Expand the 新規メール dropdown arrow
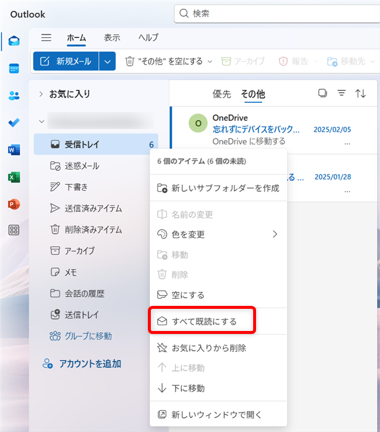The image size is (380, 432). 107,61
